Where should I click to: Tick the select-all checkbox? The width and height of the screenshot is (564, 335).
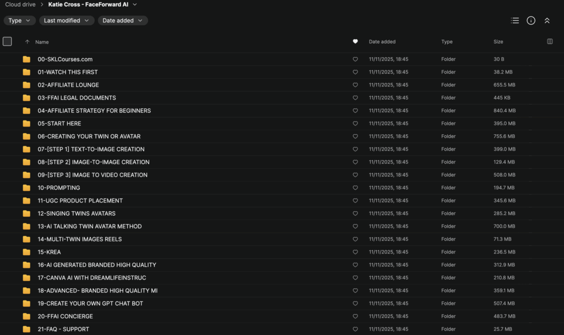[7, 41]
